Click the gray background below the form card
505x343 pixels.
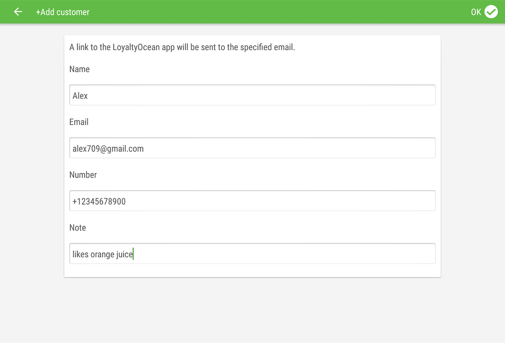252,309
